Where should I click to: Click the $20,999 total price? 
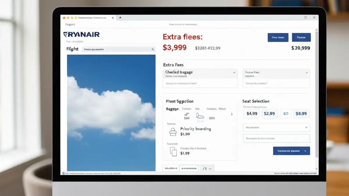click(301, 48)
